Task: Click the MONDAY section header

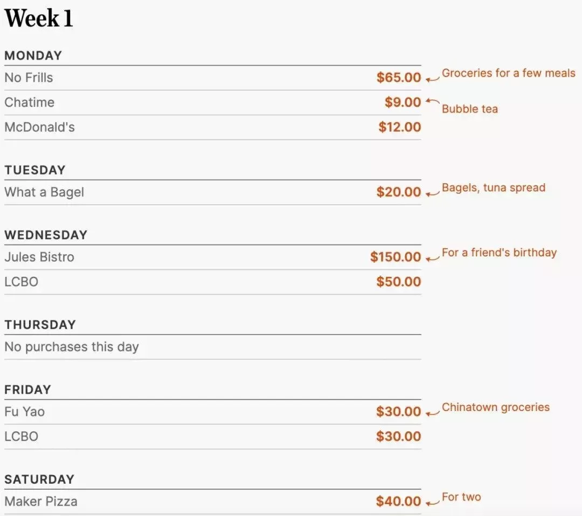Action: point(33,55)
